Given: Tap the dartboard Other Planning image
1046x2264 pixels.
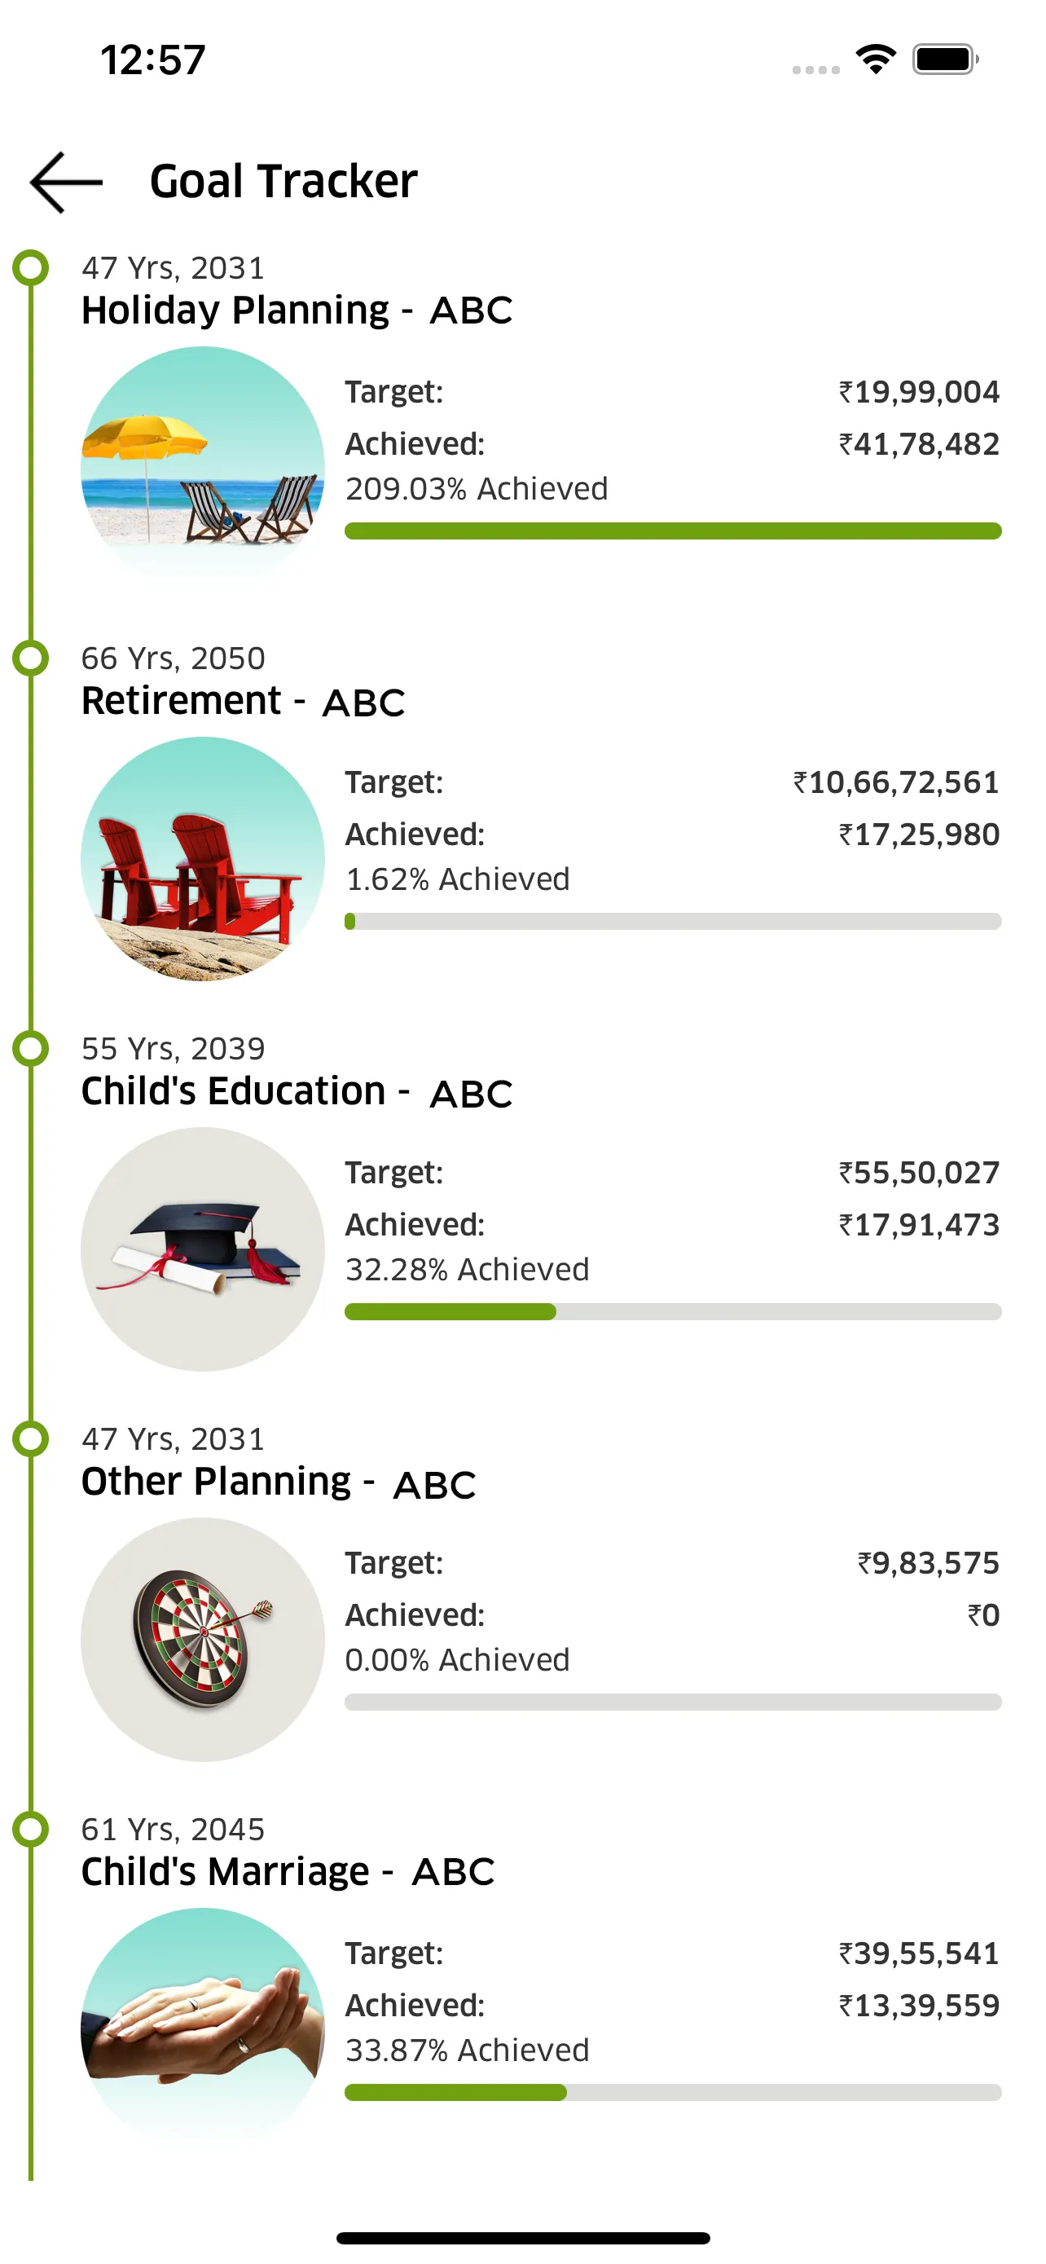Looking at the screenshot, I should point(203,1638).
